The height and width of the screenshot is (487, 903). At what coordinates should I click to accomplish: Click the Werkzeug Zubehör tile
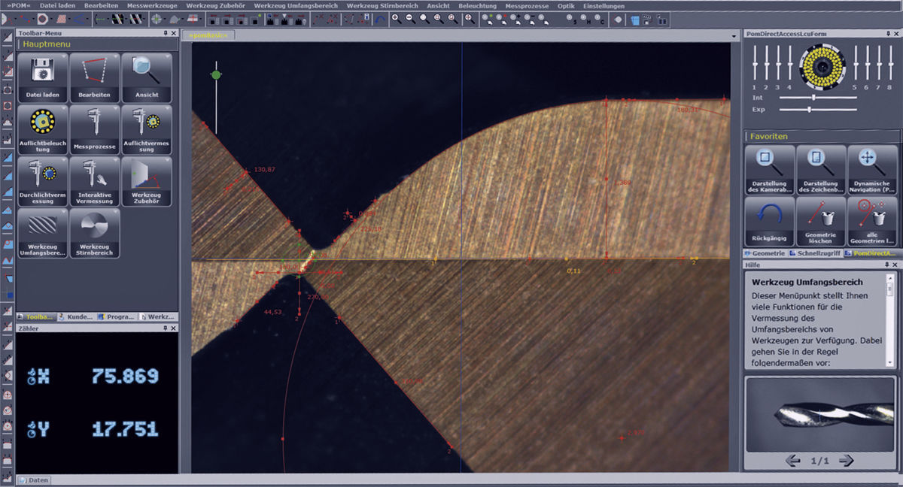point(146,181)
